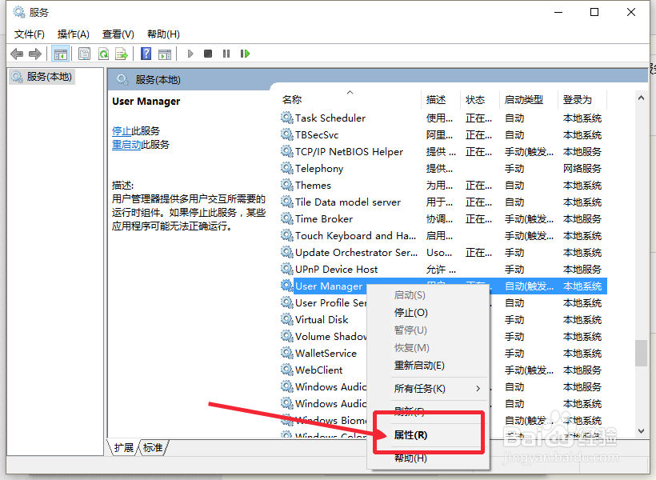The image size is (656, 480).
Task: Click the Refresh toolbar icon
Action: coord(103,54)
